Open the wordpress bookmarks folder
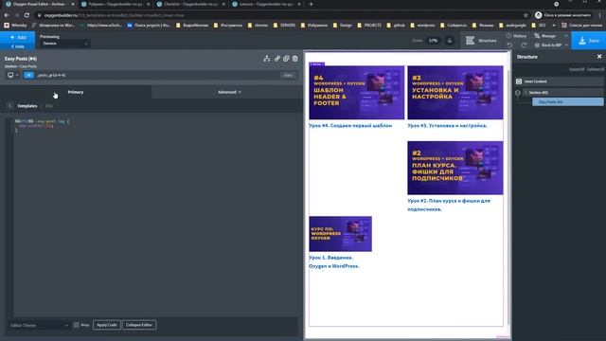Viewport: 606px width, 341px height. (x=423, y=26)
